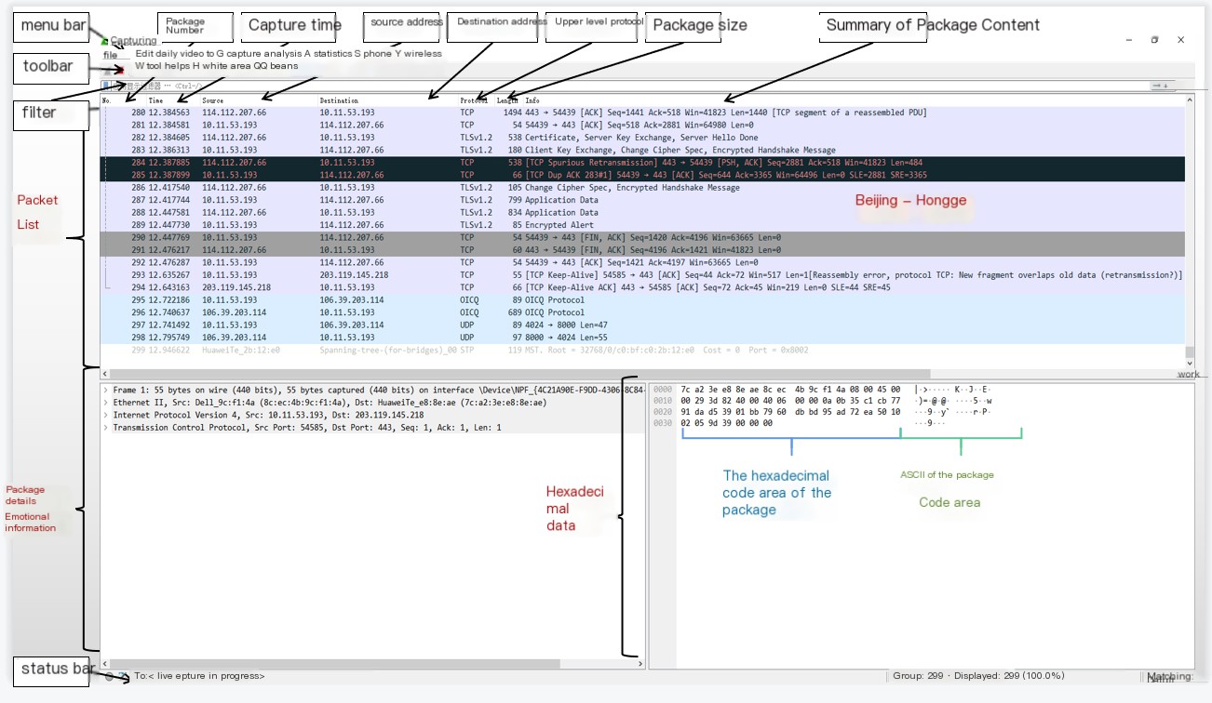1212x703 pixels.
Task: Click Group: 299 Displayed: 299 status text
Action: [978, 676]
